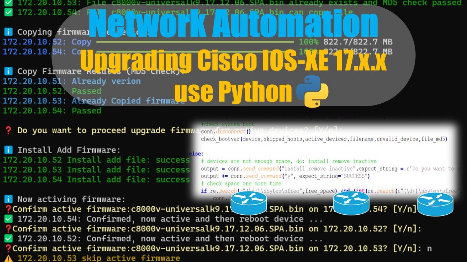Screen dimensions: 467x262
Task: Click the question mark icon before 'Do you want to proceed'
Action: (x=8, y=130)
